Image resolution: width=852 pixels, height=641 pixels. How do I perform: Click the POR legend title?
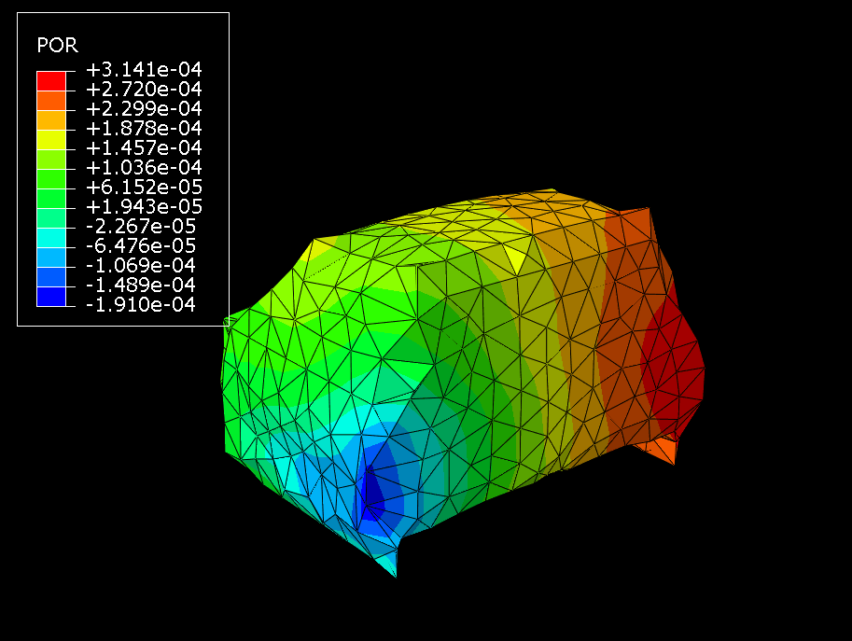click(57, 45)
